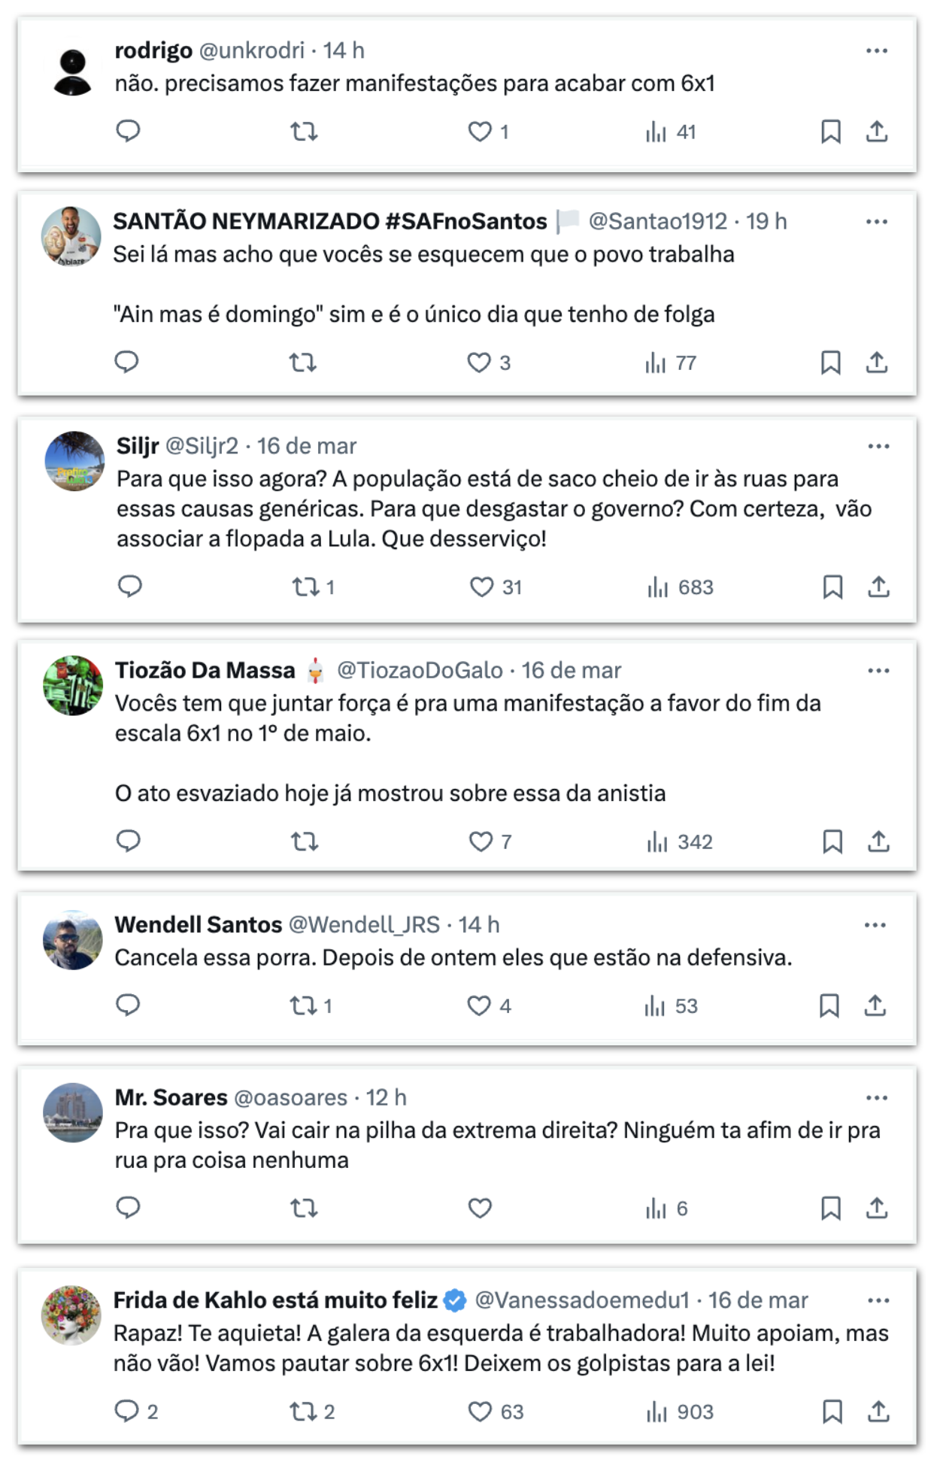Click Wendell Santos's profile picture
Screen dimensions: 934x1465
click(72, 940)
